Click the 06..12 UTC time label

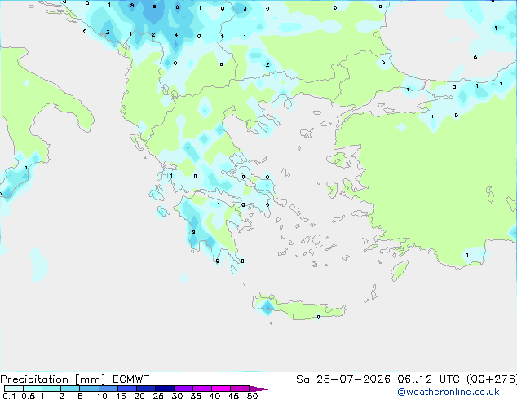coord(428,379)
